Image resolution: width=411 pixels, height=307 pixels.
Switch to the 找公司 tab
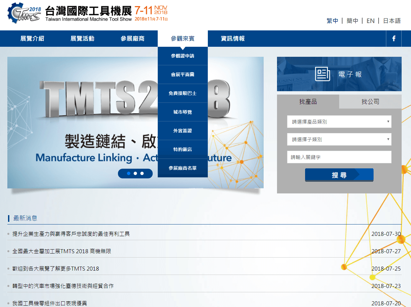(370, 102)
